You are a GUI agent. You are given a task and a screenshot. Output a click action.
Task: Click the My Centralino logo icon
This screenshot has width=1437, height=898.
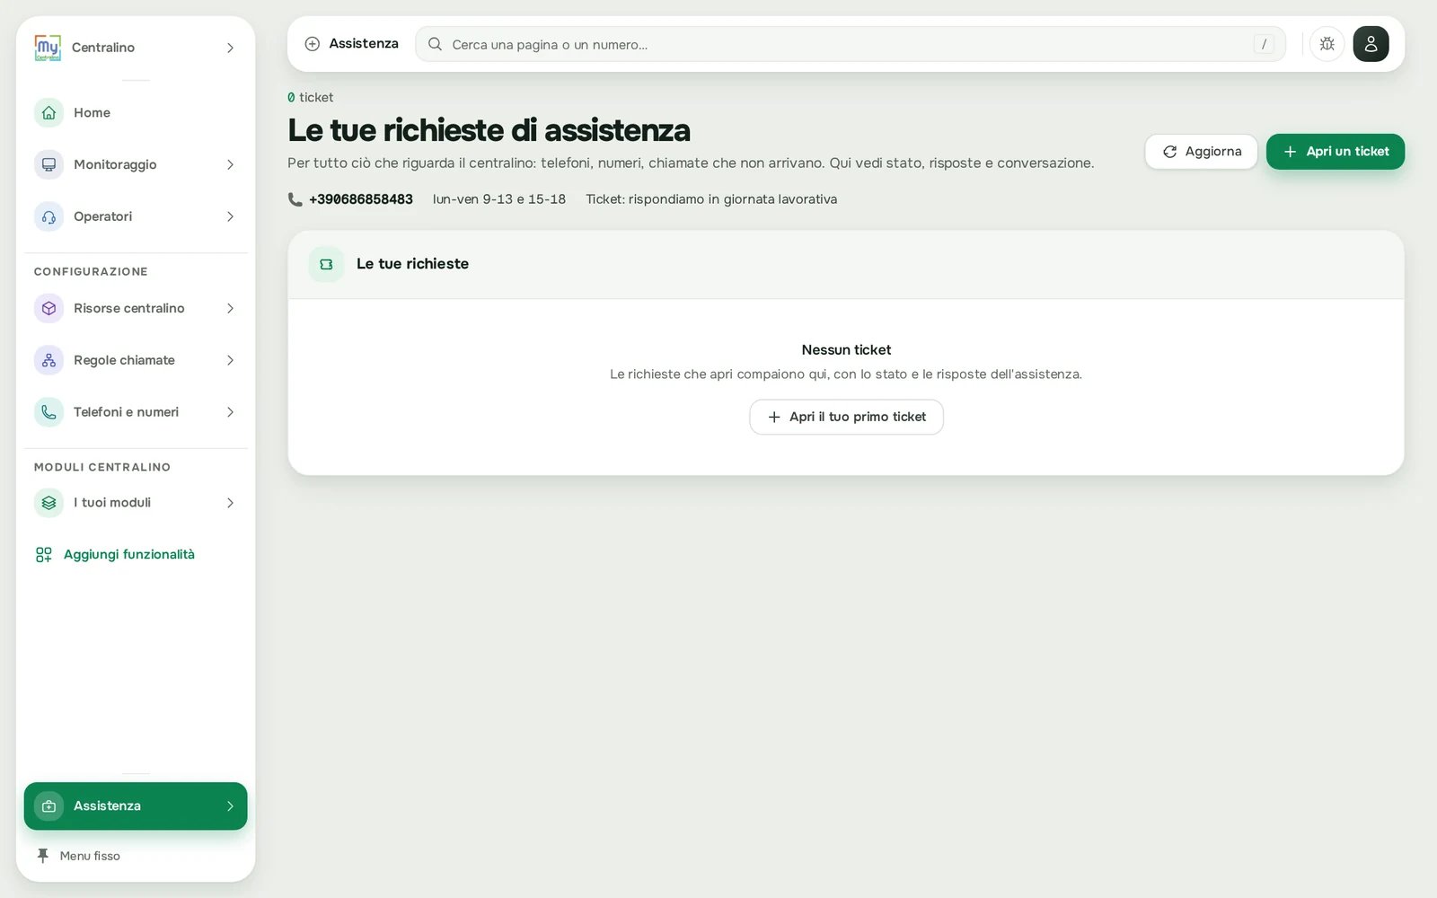48,48
